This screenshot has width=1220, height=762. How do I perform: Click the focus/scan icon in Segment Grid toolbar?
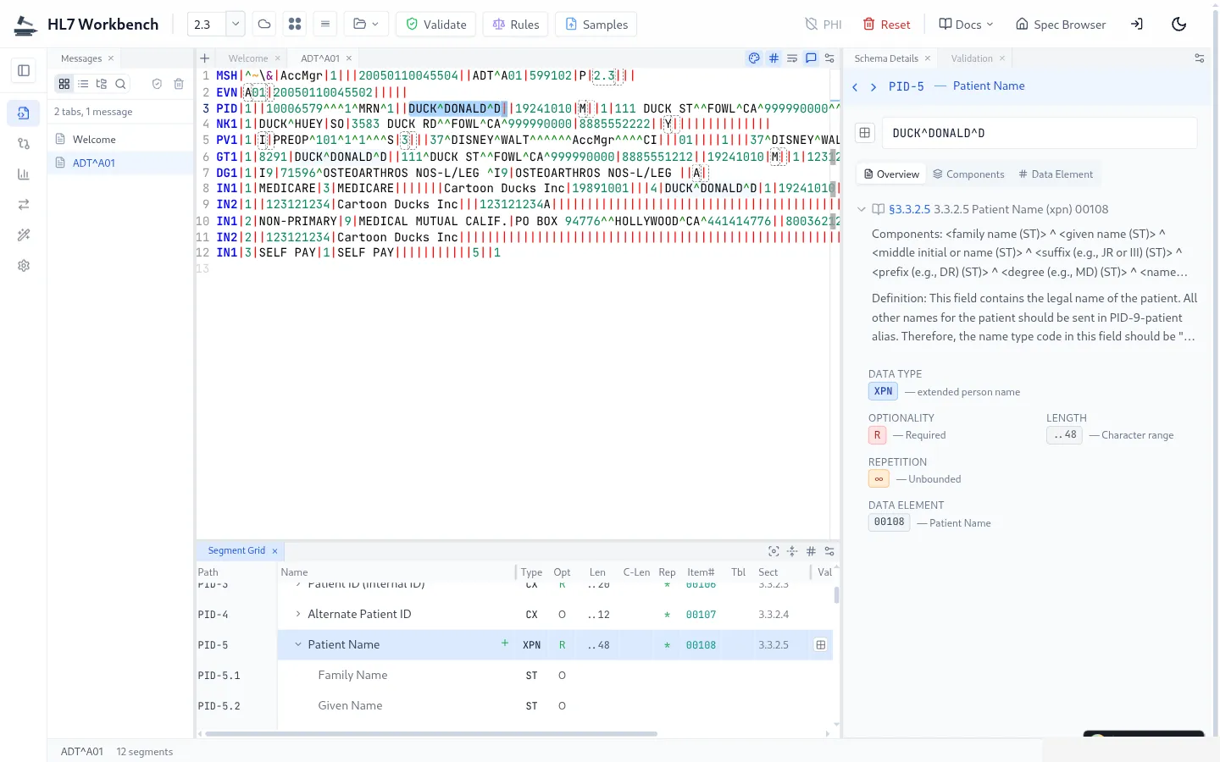coord(774,550)
